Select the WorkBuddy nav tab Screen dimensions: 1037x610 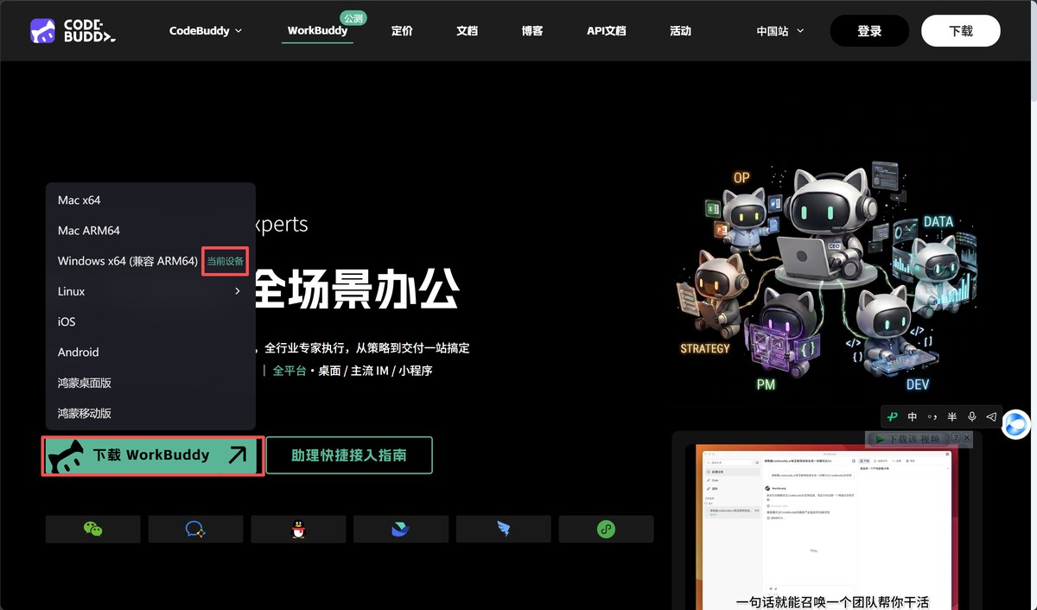pyautogui.click(x=317, y=30)
